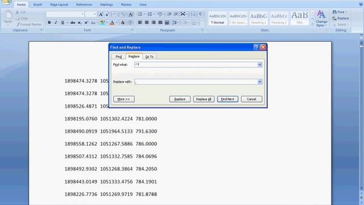Open the Page Layout ribbon tab
This screenshot has height=205, width=364.
coord(59,5)
